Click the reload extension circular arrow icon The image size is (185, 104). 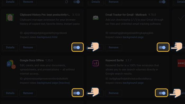point(67,2)
